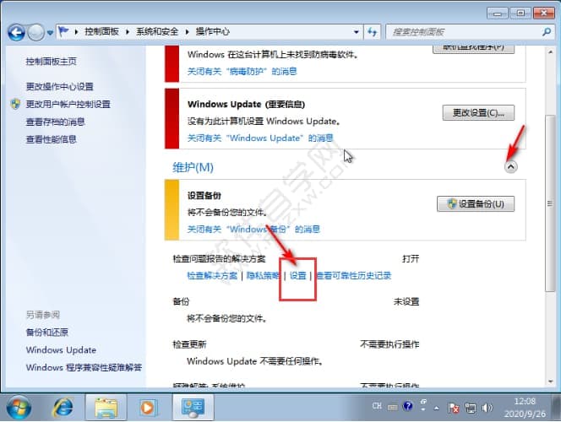Click the vertical scrollbar down arrow
This screenshot has width=561, height=422.
click(551, 381)
